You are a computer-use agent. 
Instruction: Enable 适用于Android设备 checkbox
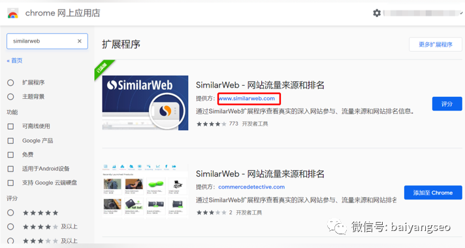tap(10, 169)
